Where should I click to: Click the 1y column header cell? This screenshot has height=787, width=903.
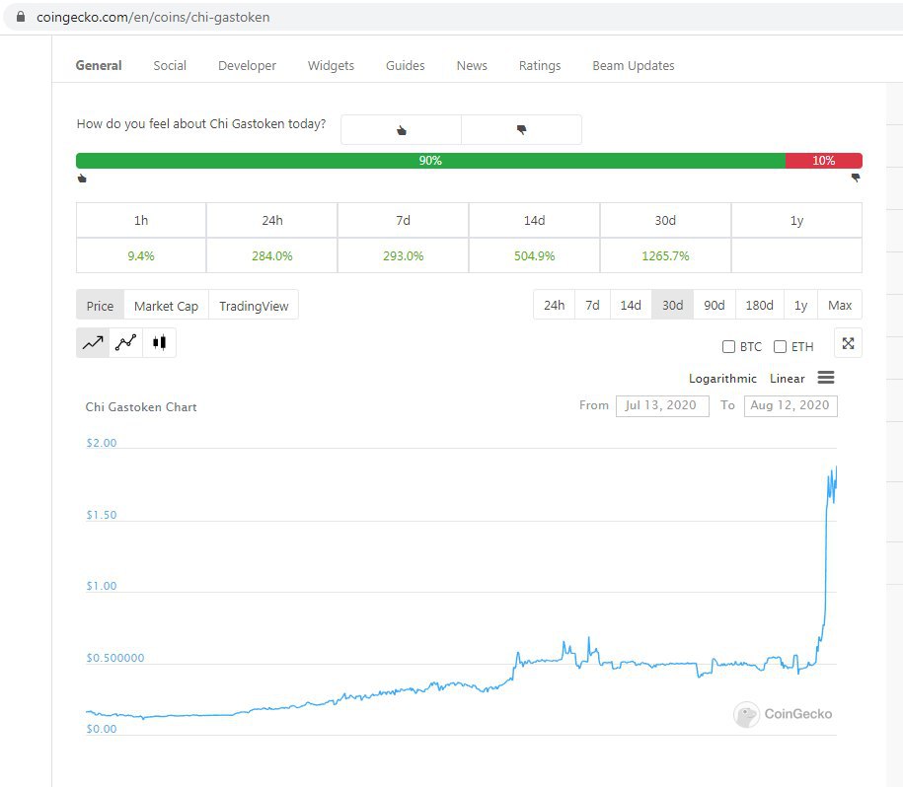[x=796, y=220]
